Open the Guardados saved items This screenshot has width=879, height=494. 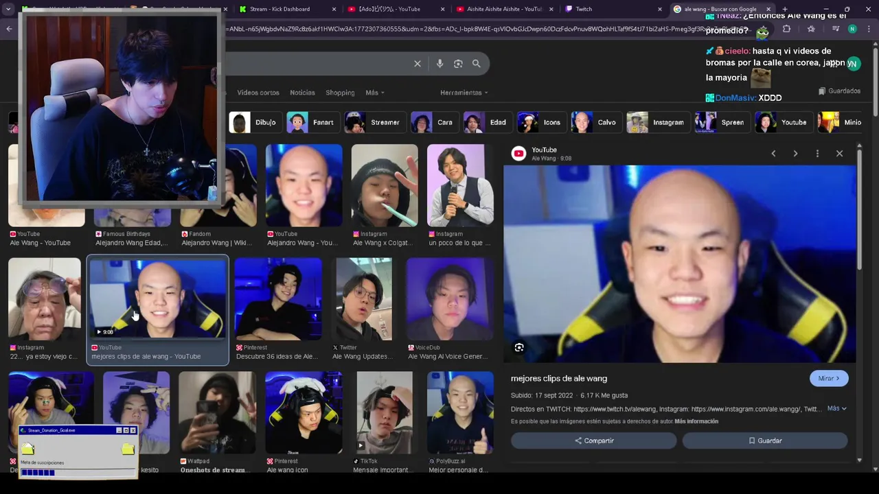pyautogui.click(x=839, y=91)
